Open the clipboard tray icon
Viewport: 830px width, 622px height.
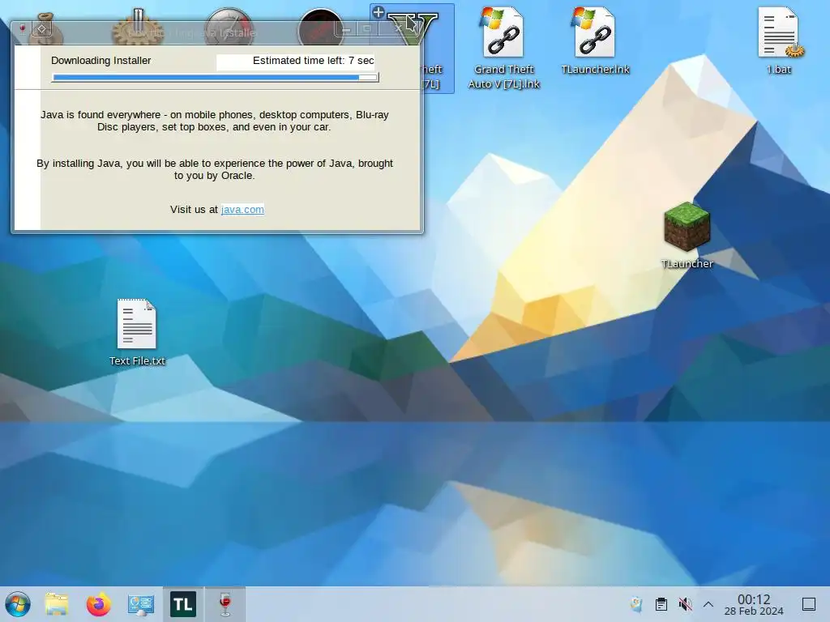[661, 604]
